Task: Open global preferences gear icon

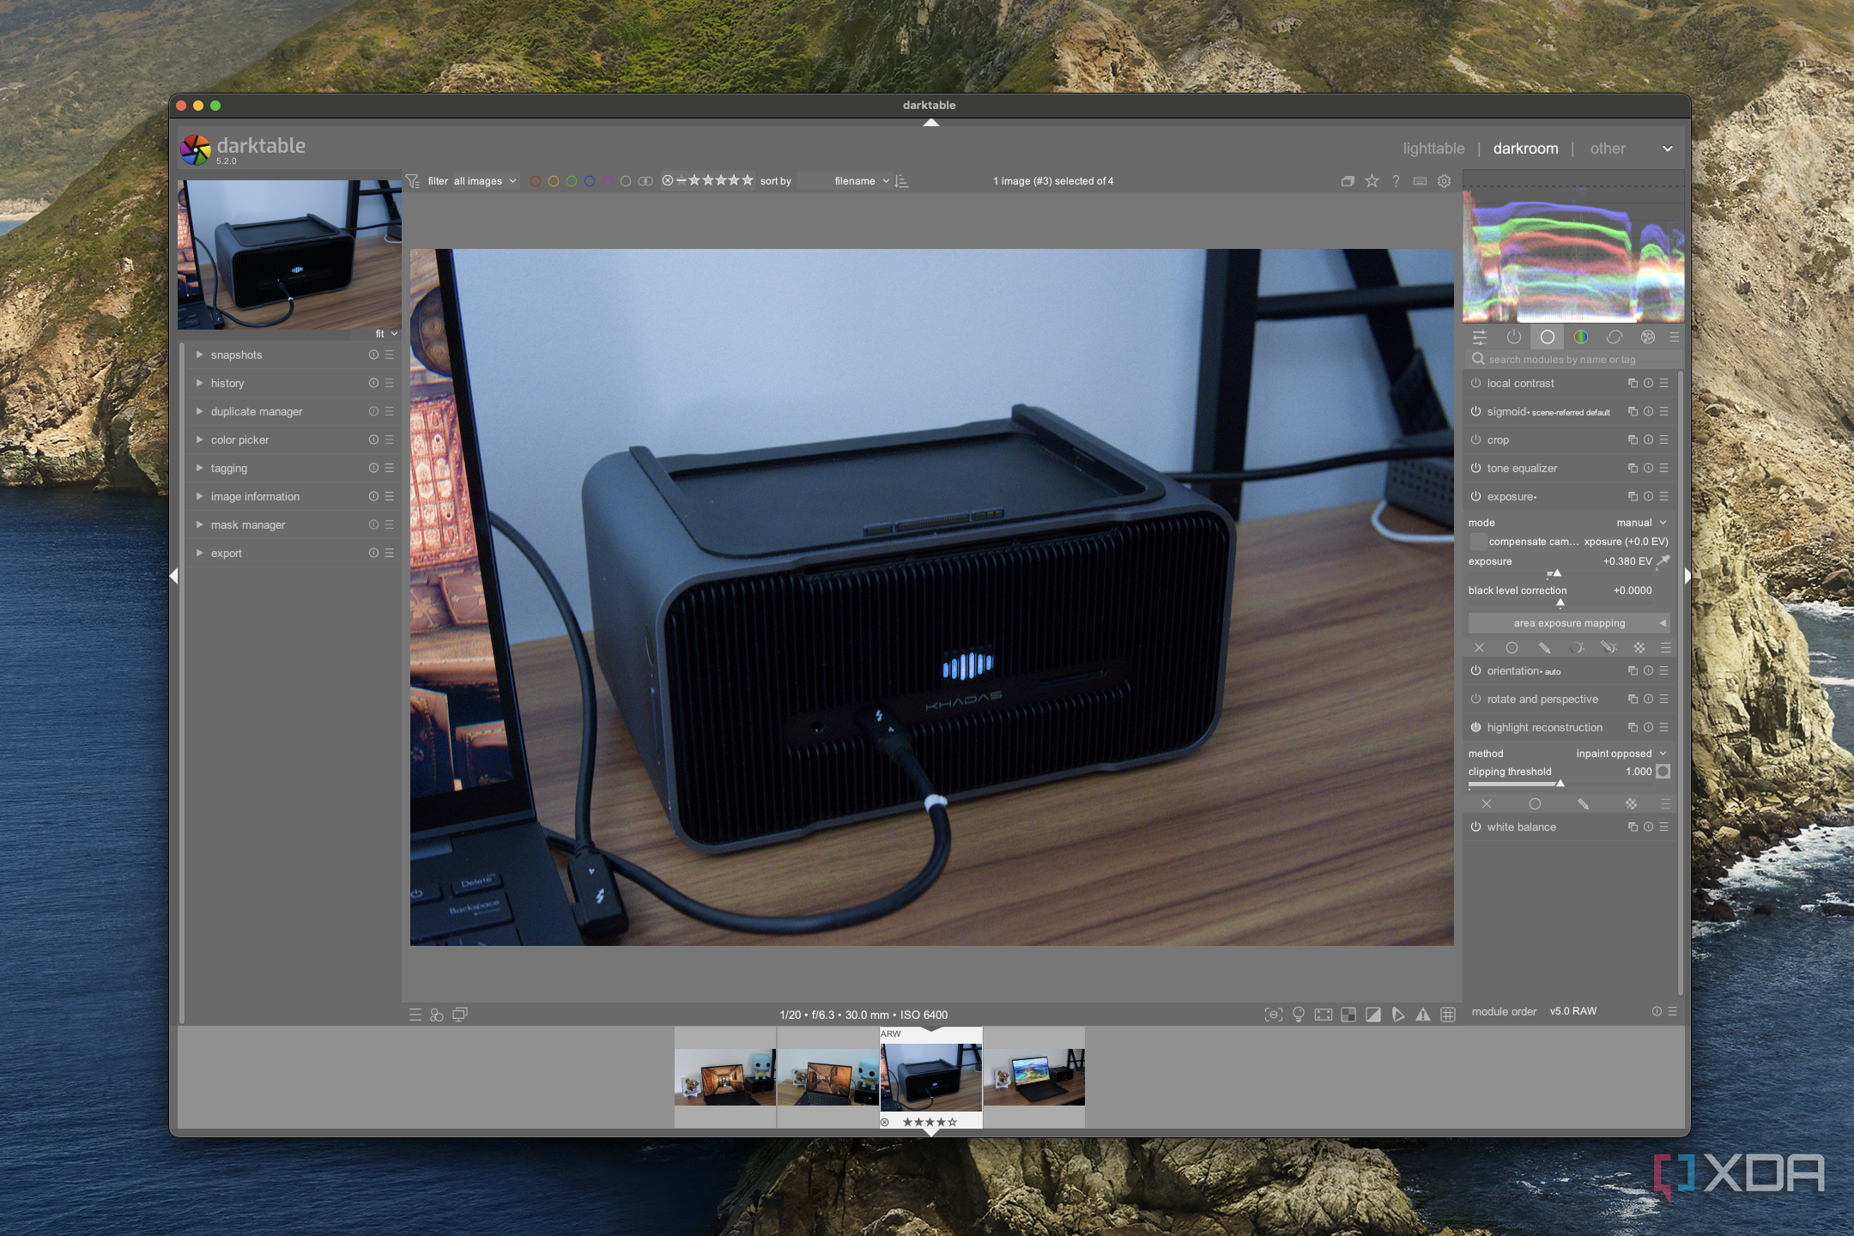Action: pyautogui.click(x=1444, y=181)
